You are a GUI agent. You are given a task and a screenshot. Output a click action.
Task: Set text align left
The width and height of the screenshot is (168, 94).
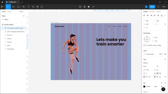[144, 77]
